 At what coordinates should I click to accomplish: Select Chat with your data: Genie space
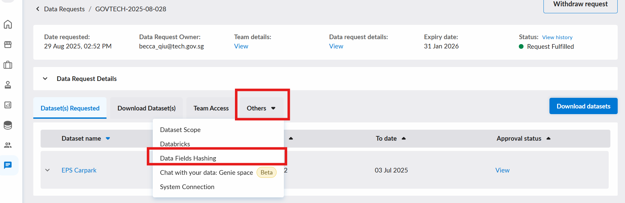tap(218, 172)
